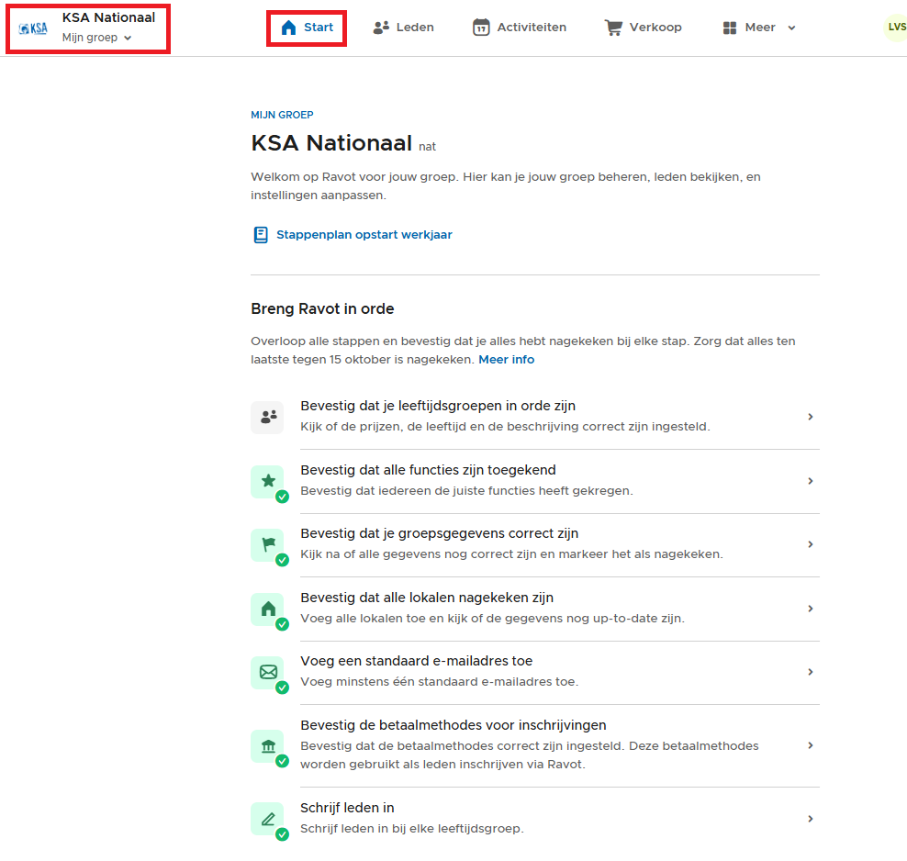907x861 pixels.
Task: Click the green checkmark on e-mailadres step
Action: [x=282, y=688]
